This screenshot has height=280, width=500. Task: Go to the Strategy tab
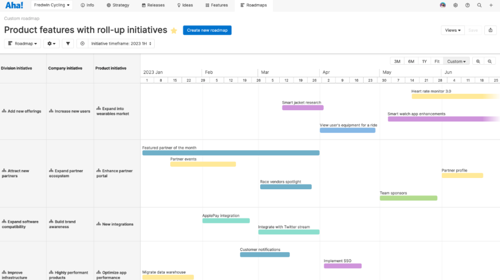118,5
